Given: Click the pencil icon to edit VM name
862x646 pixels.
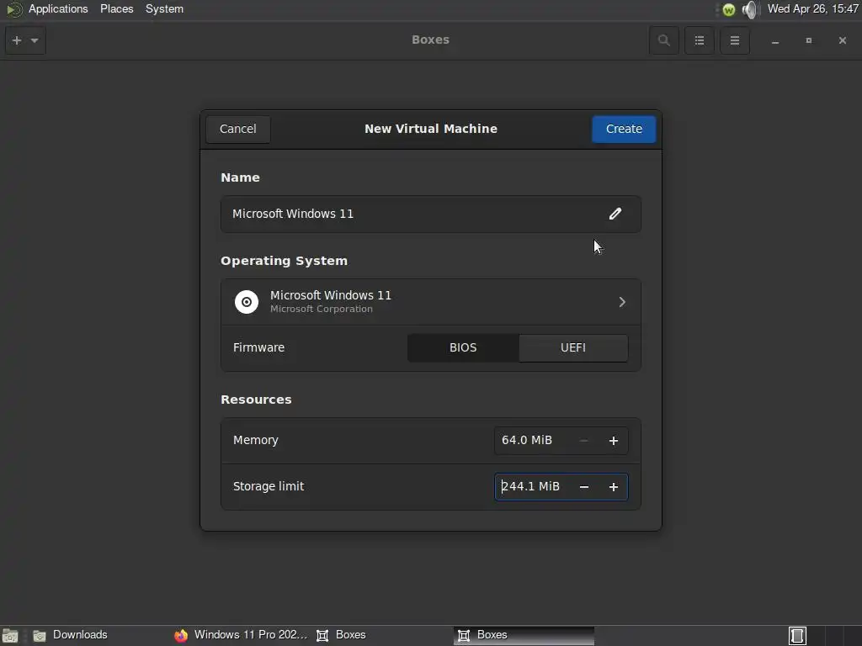Looking at the screenshot, I should coord(615,214).
